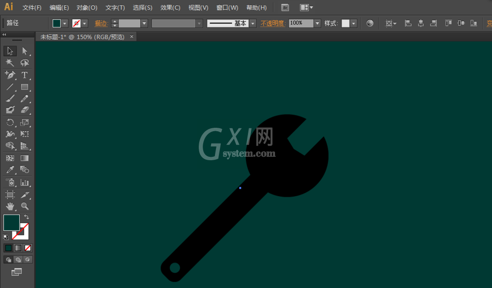Choose the Eraser tool

coord(25,110)
